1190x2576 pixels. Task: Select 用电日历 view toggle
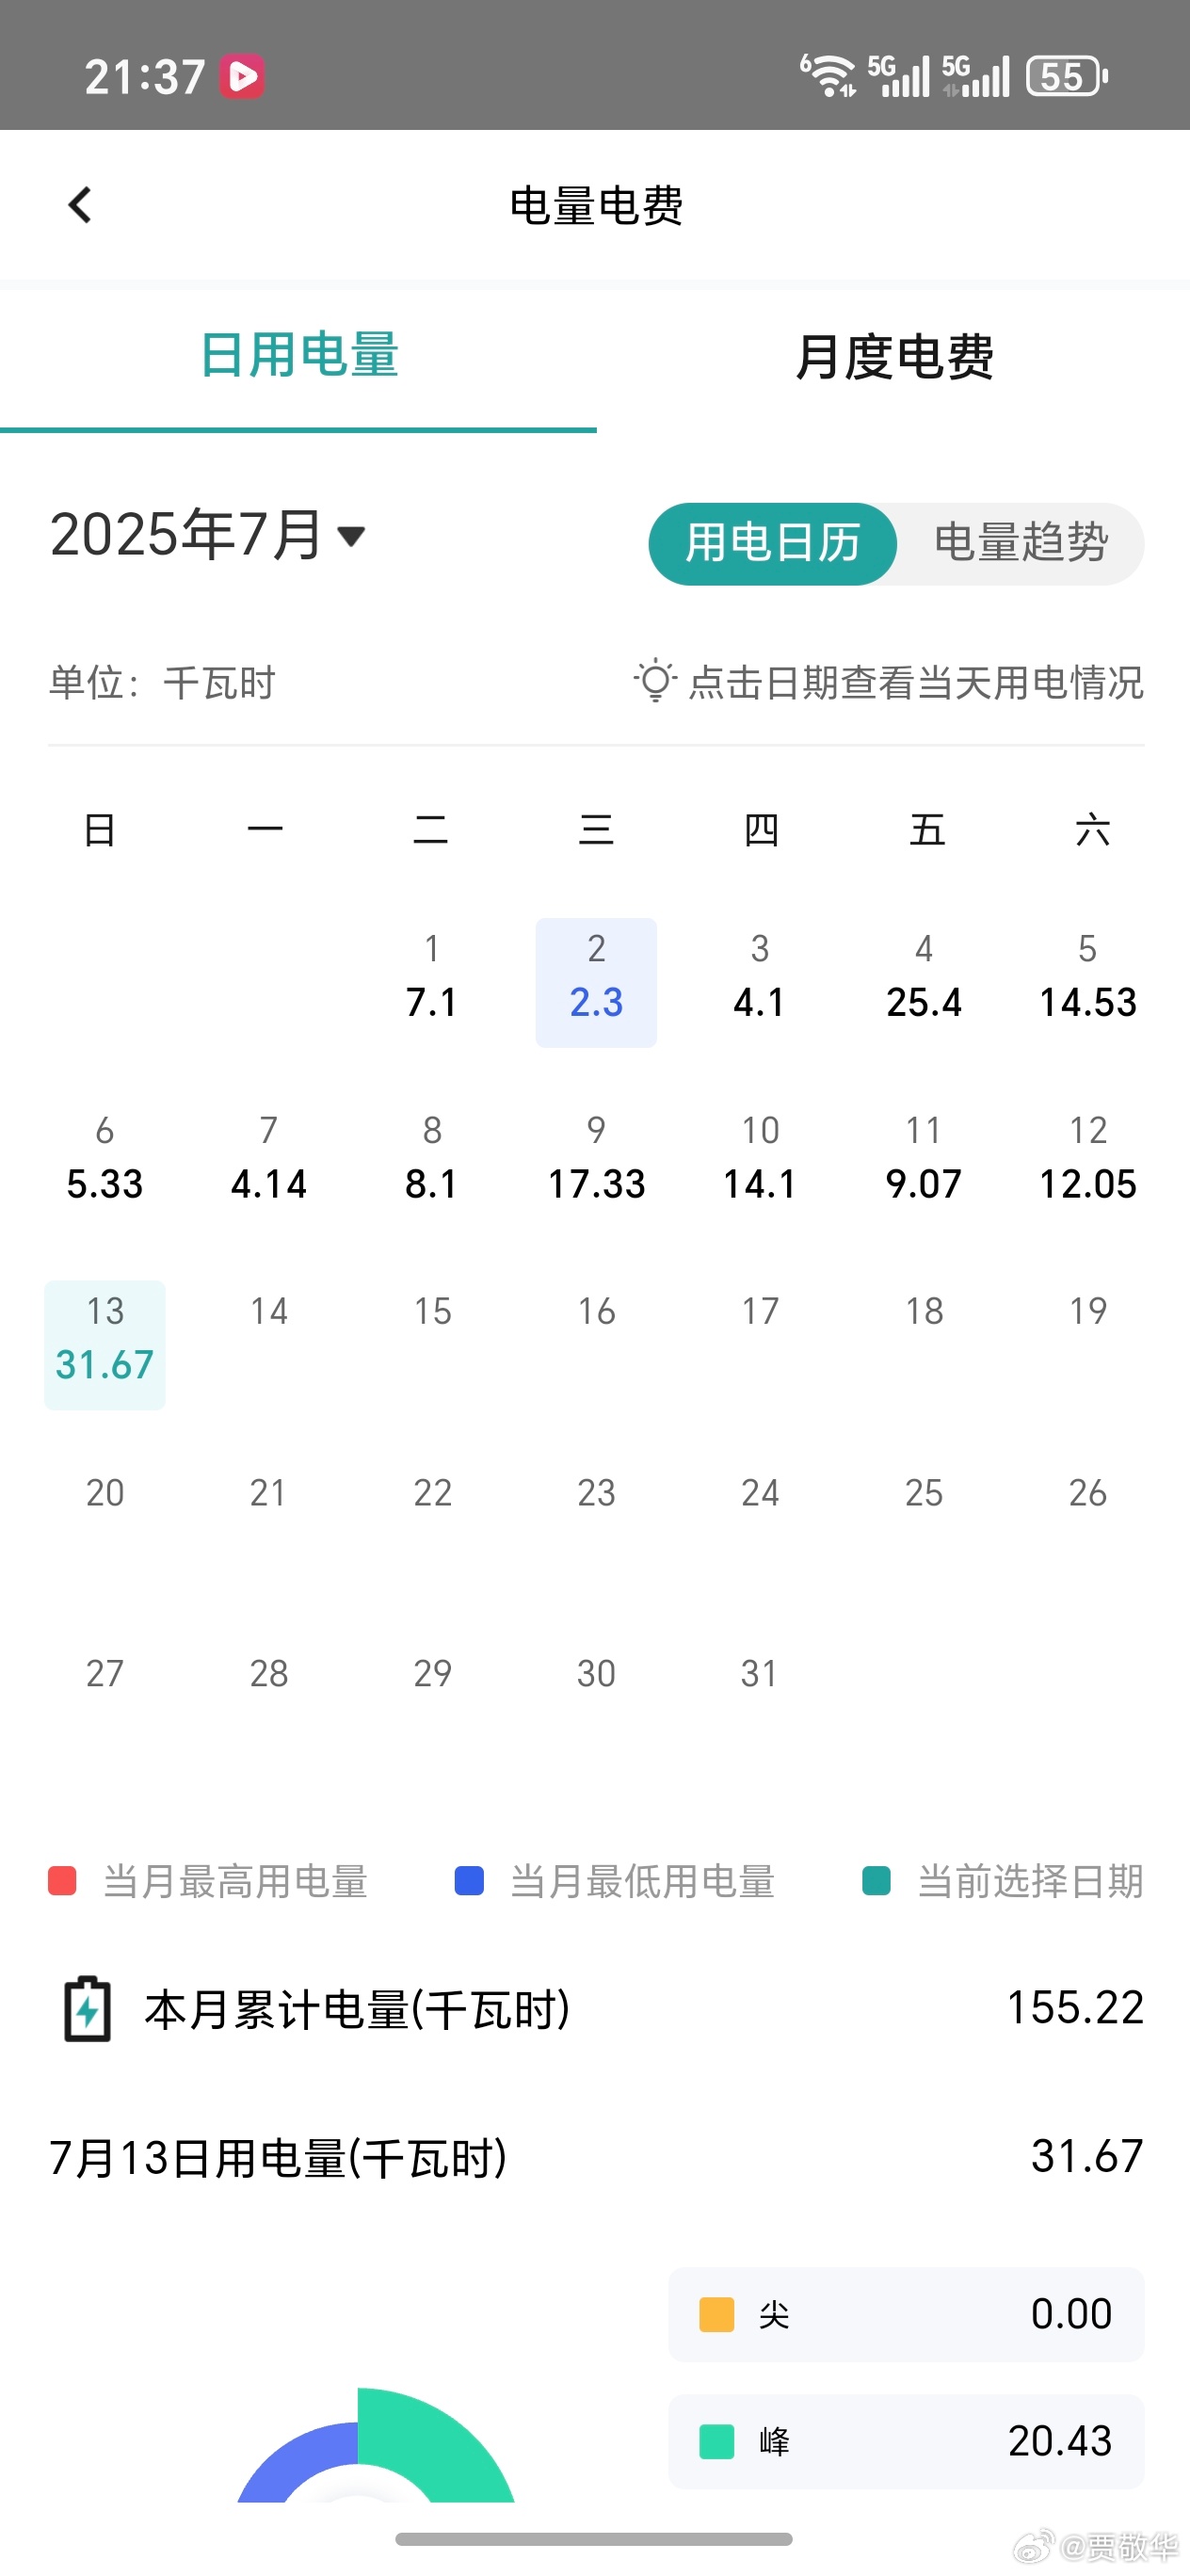point(772,544)
